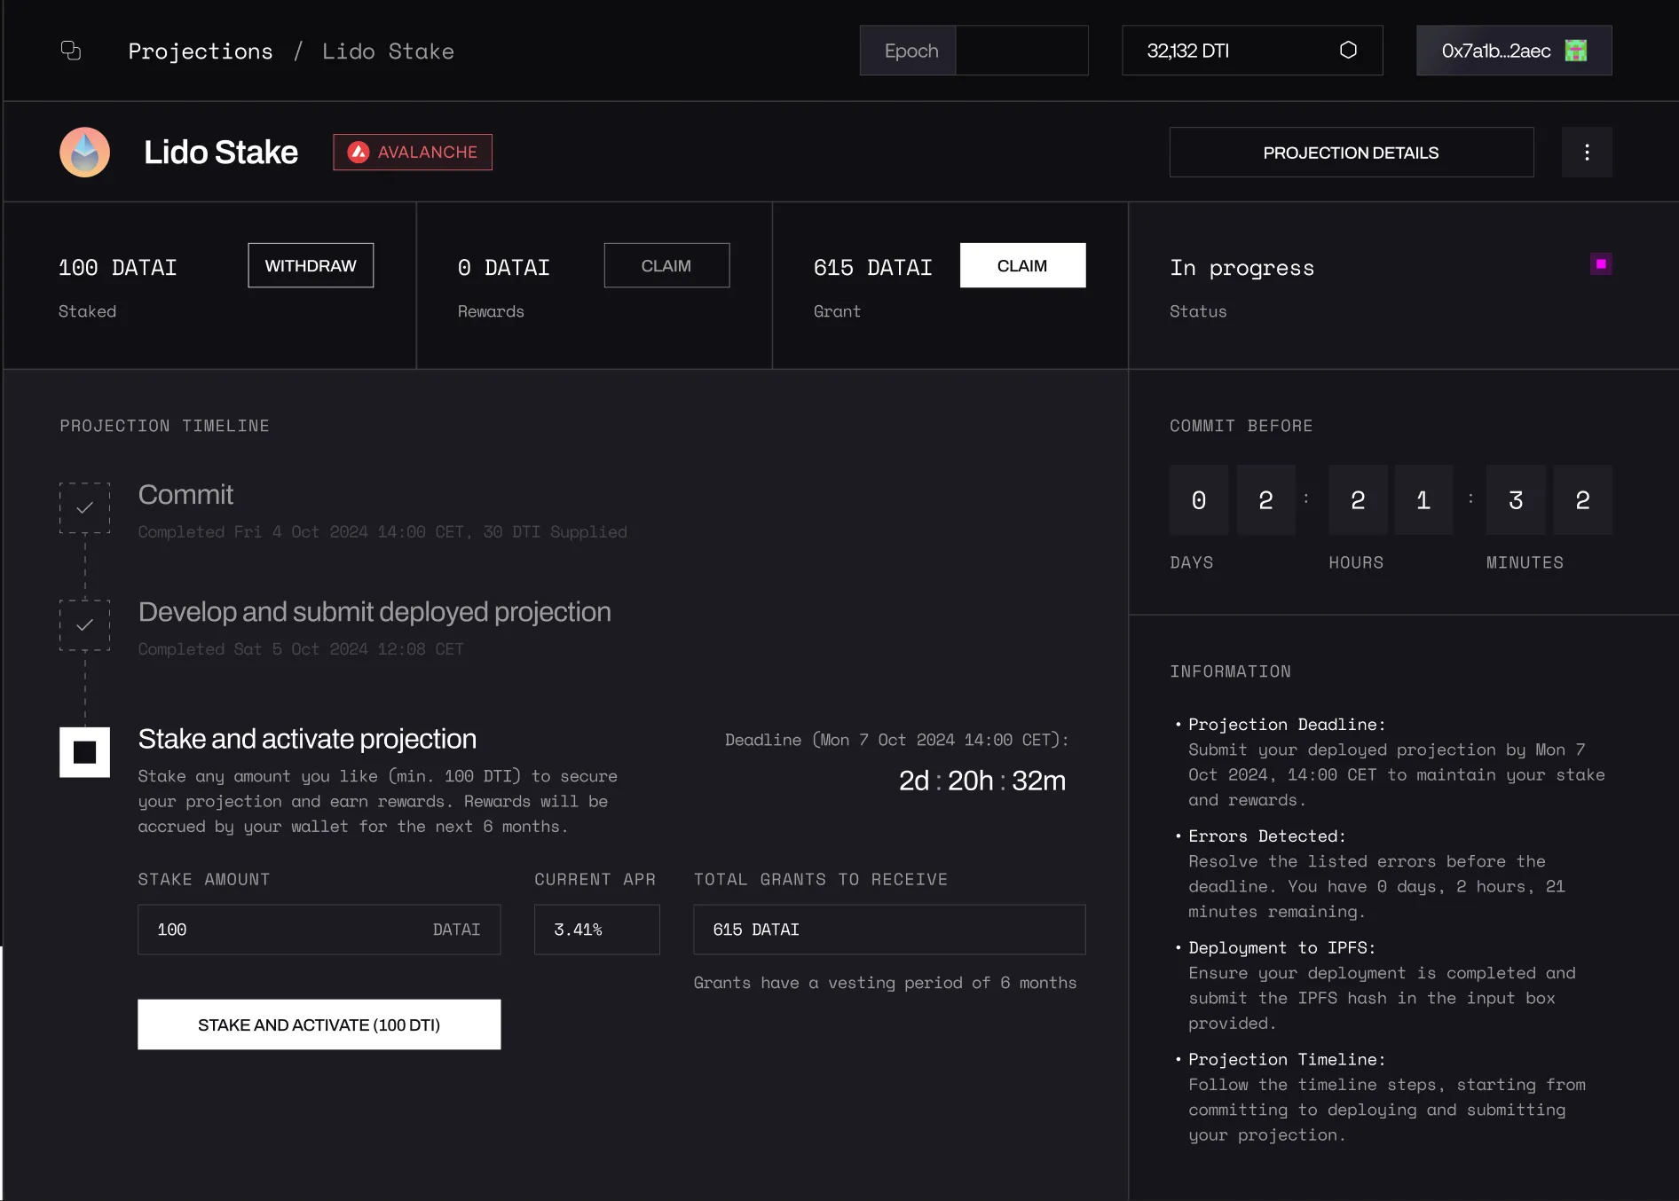
Task: Toggle checkmark on Develop and submit step
Action: tap(83, 624)
